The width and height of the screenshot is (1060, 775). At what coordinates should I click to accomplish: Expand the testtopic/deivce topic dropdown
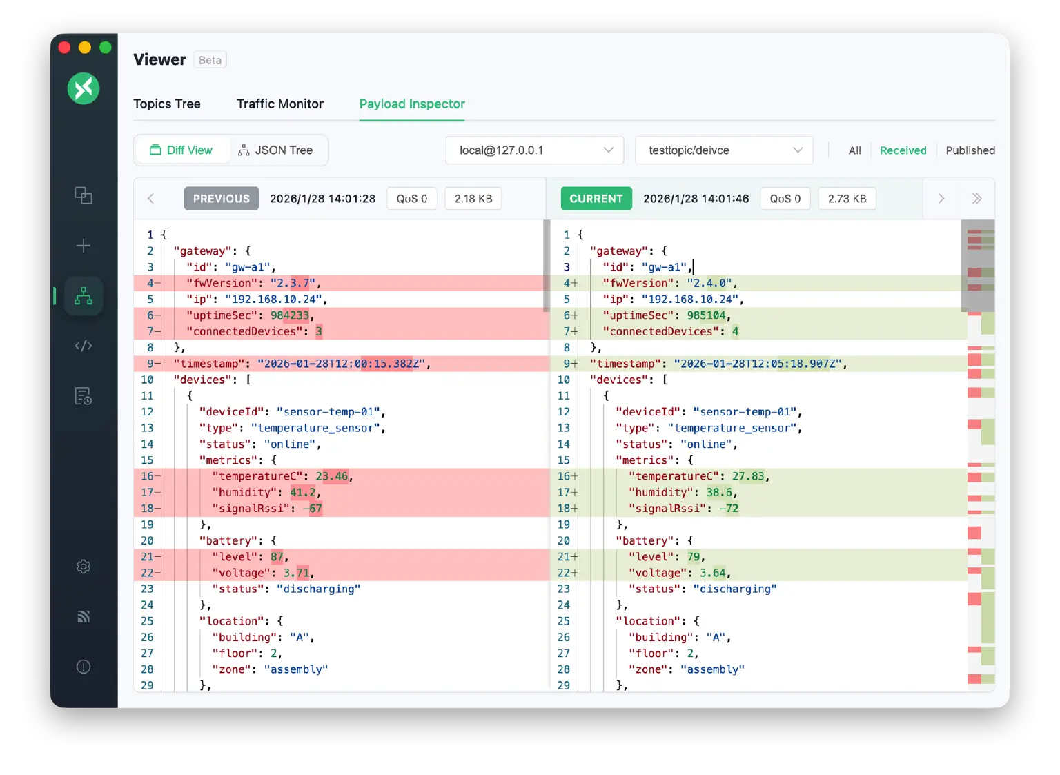pos(724,150)
